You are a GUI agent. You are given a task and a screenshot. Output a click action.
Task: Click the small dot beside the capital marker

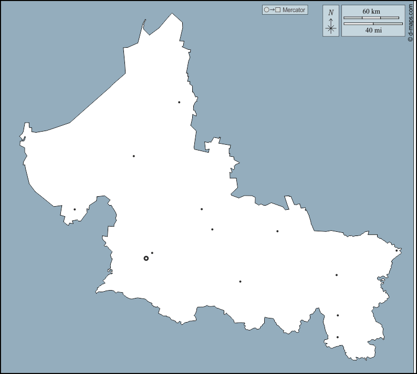click(152, 253)
